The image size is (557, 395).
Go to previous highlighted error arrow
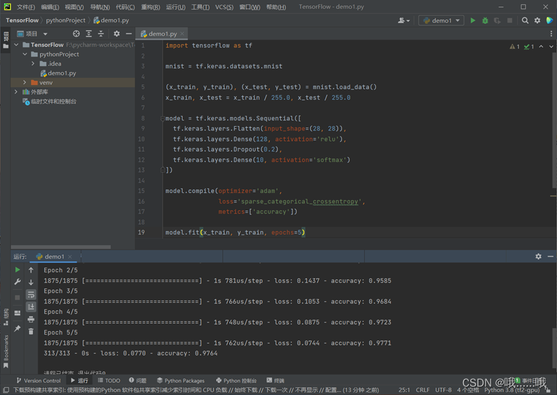click(541, 46)
